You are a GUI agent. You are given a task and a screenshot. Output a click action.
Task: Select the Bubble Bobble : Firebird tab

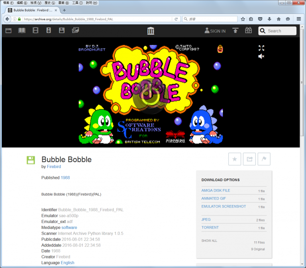32,10
